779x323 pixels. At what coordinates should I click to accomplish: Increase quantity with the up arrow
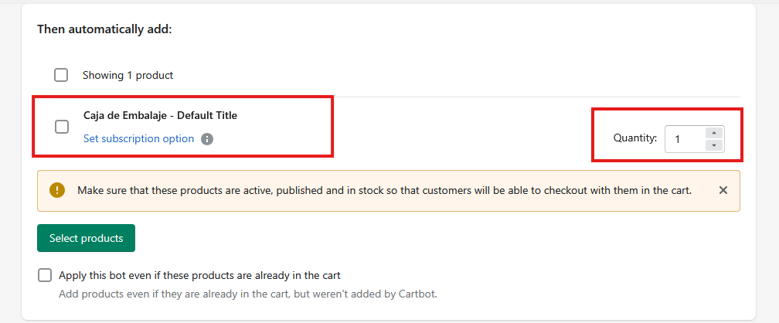(x=714, y=132)
